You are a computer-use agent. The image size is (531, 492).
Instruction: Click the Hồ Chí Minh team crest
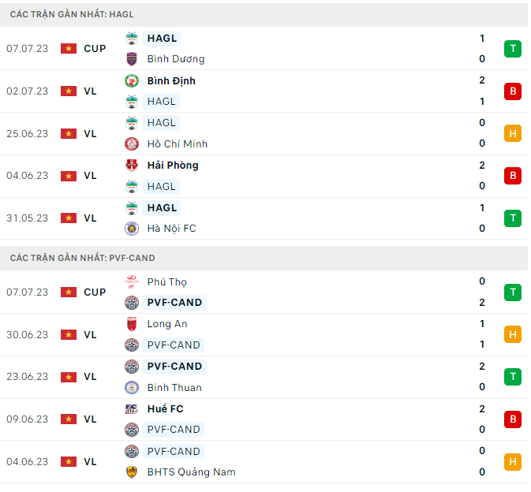pyautogui.click(x=132, y=143)
